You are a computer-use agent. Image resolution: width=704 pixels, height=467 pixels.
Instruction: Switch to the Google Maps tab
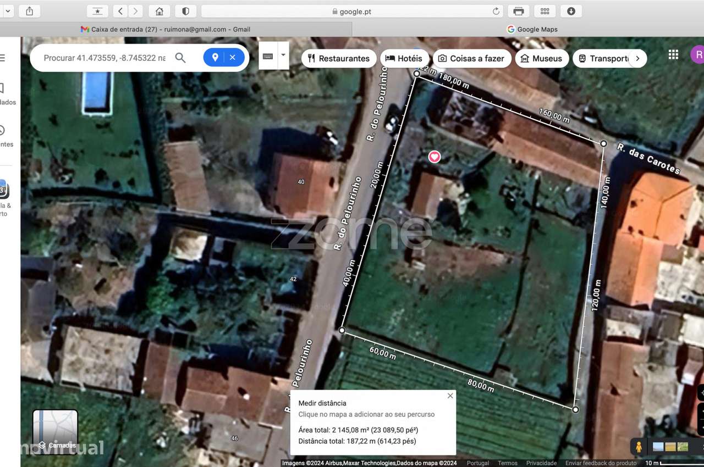(532, 29)
